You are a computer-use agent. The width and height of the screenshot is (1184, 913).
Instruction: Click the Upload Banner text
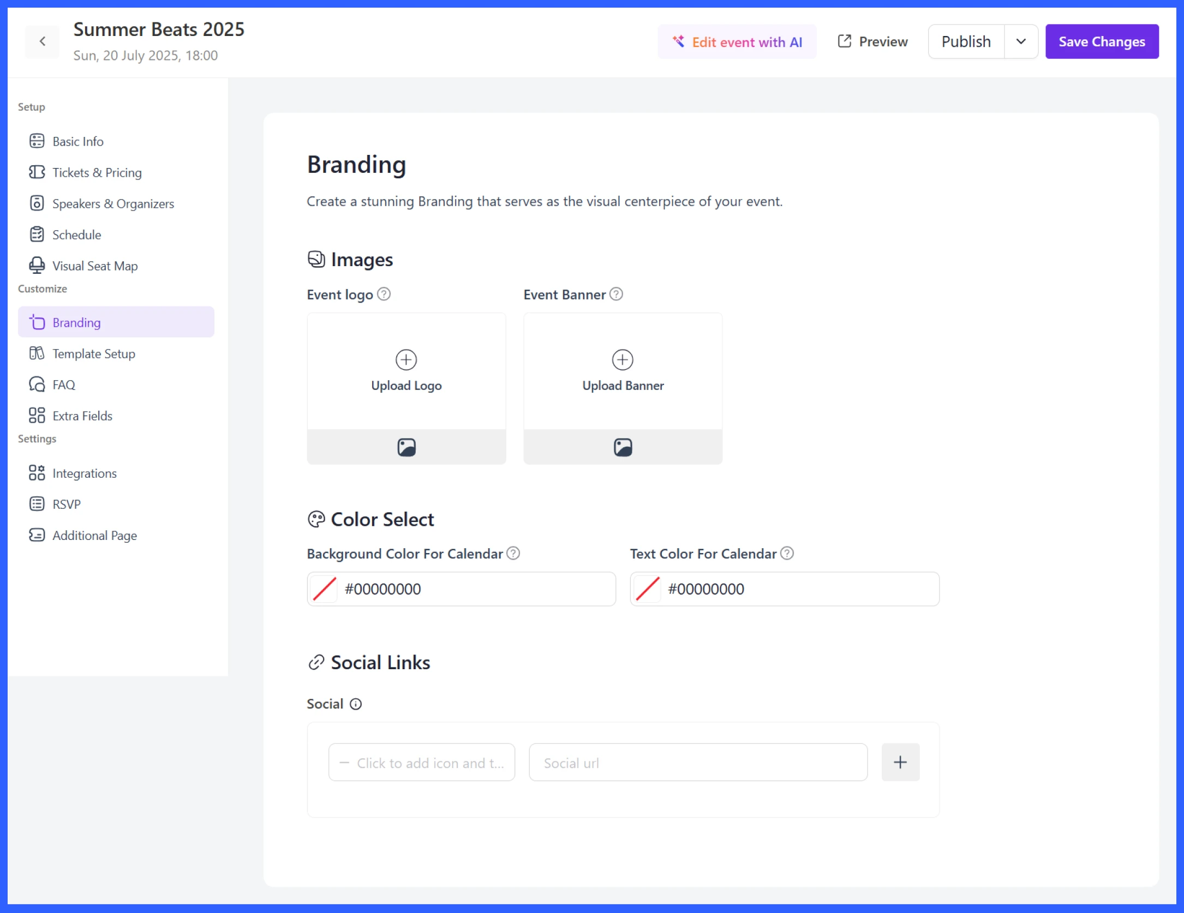coord(623,386)
